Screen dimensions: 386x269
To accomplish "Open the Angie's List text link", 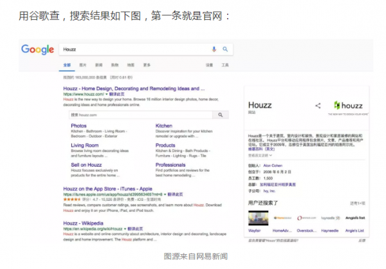I will click(x=354, y=230).
